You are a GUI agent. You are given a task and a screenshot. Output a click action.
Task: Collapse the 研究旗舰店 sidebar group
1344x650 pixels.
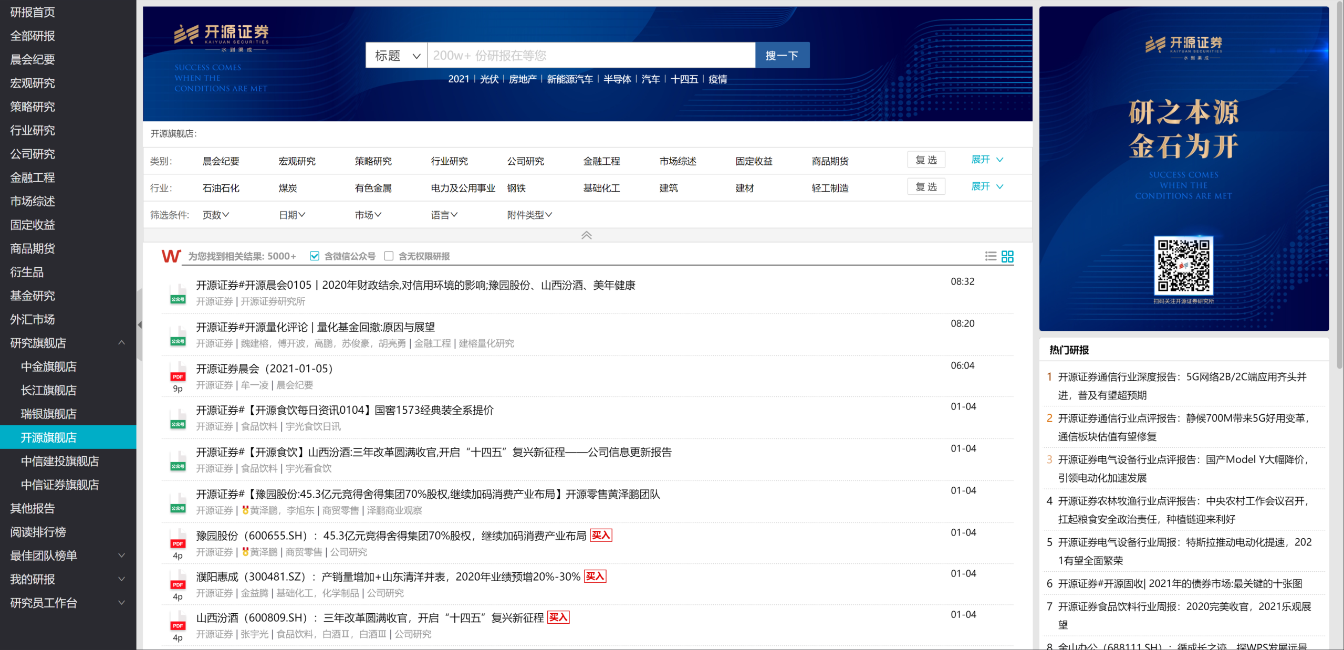(121, 343)
